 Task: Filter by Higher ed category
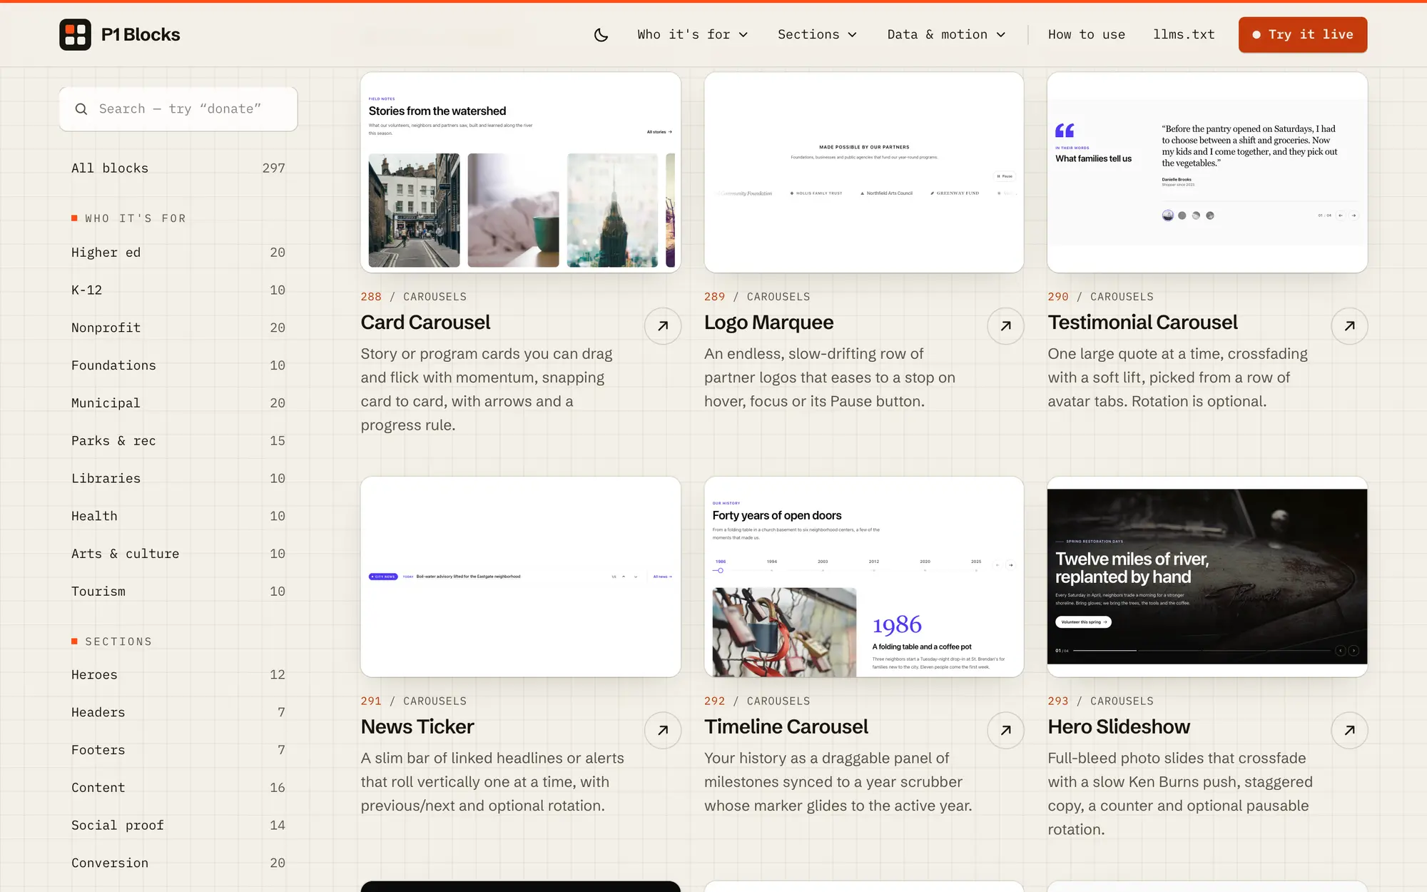pyautogui.click(x=178, y=253)
